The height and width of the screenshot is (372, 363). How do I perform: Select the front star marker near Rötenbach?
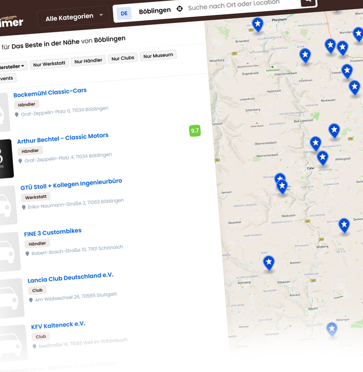pyautogui.click(x=282, y=187)
